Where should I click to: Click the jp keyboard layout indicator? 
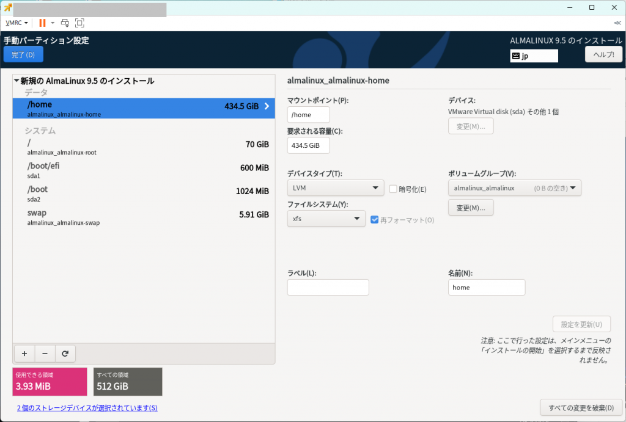534,56
